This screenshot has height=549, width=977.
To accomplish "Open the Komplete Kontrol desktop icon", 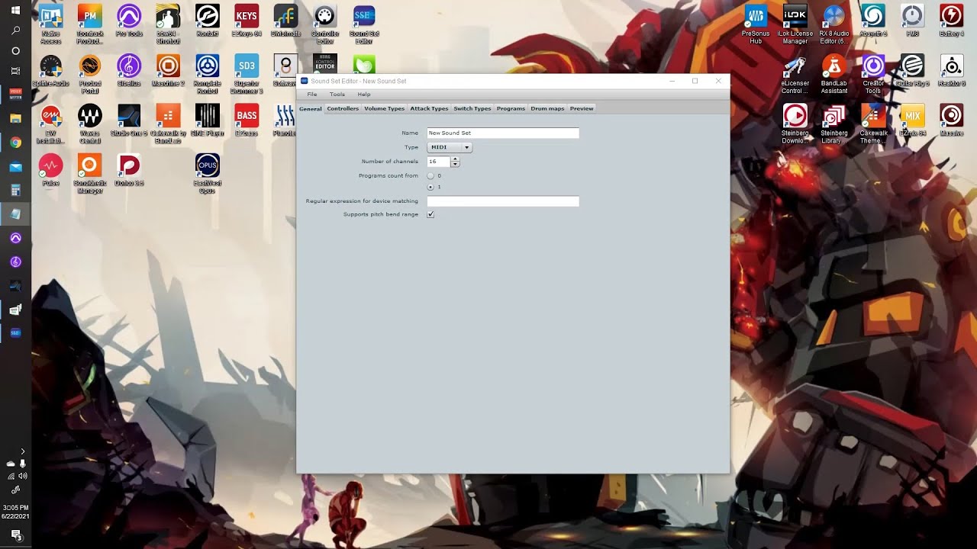I will coord(207,73).
